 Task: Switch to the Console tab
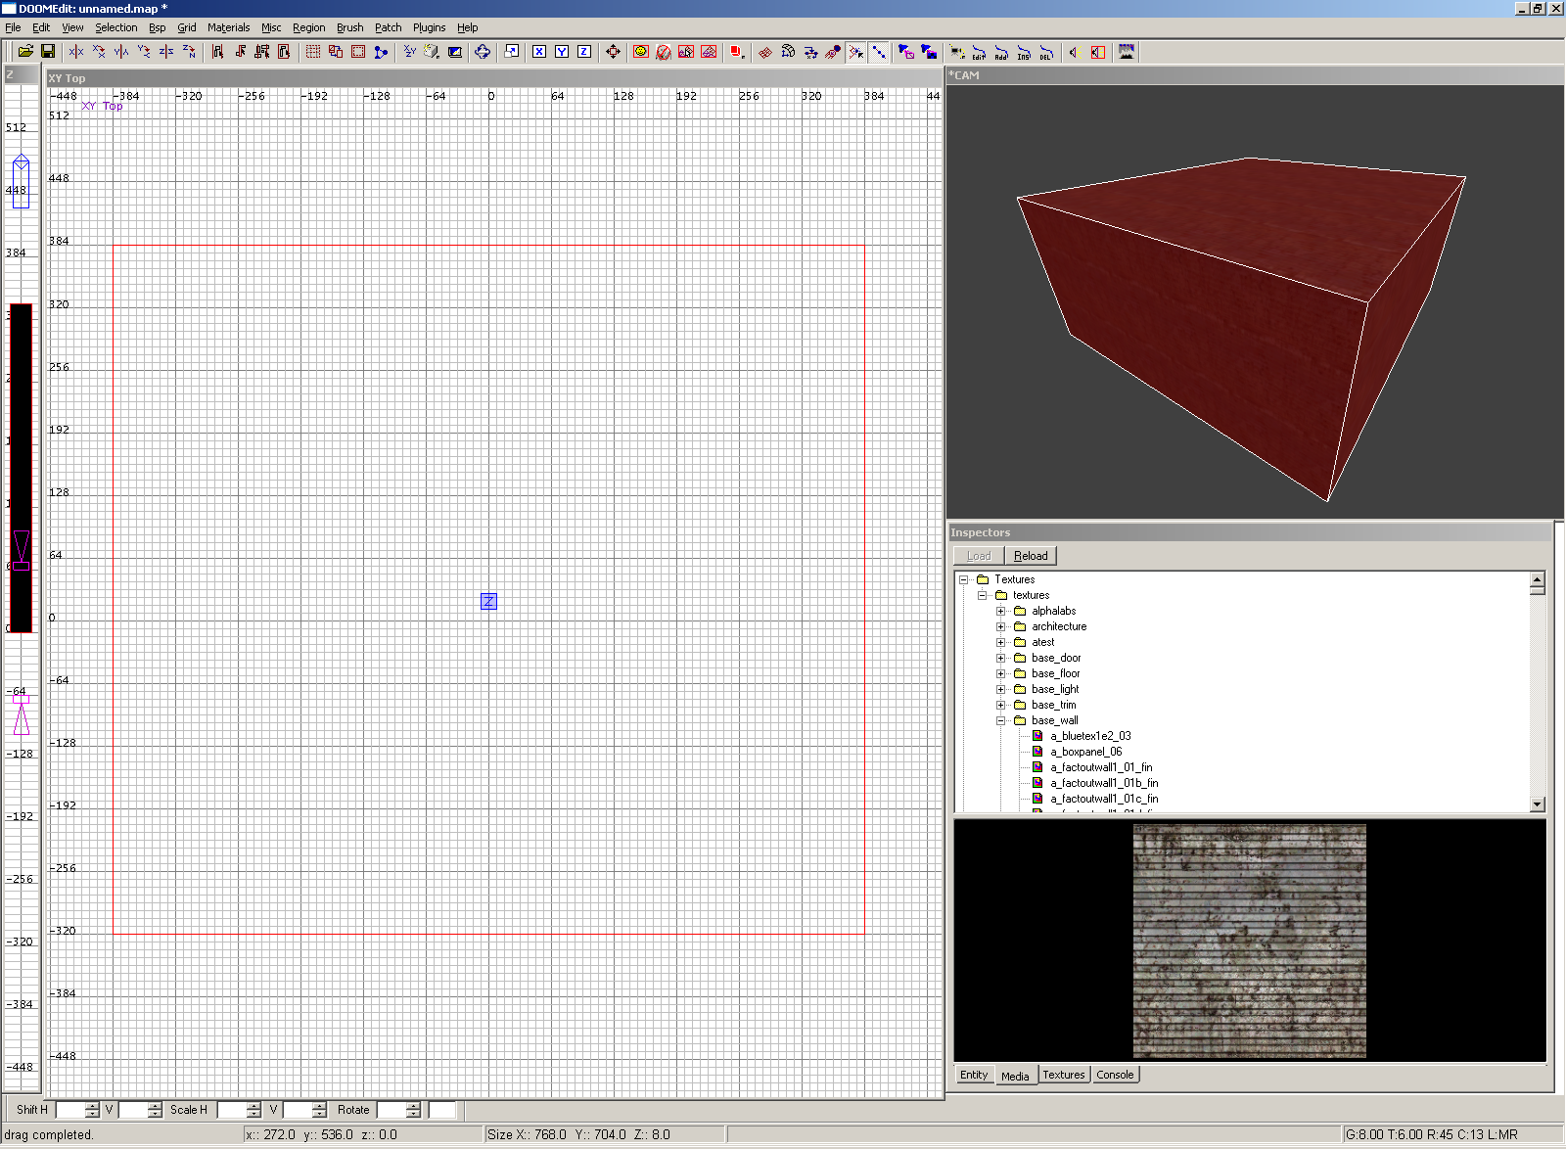click(1115, 1075)
